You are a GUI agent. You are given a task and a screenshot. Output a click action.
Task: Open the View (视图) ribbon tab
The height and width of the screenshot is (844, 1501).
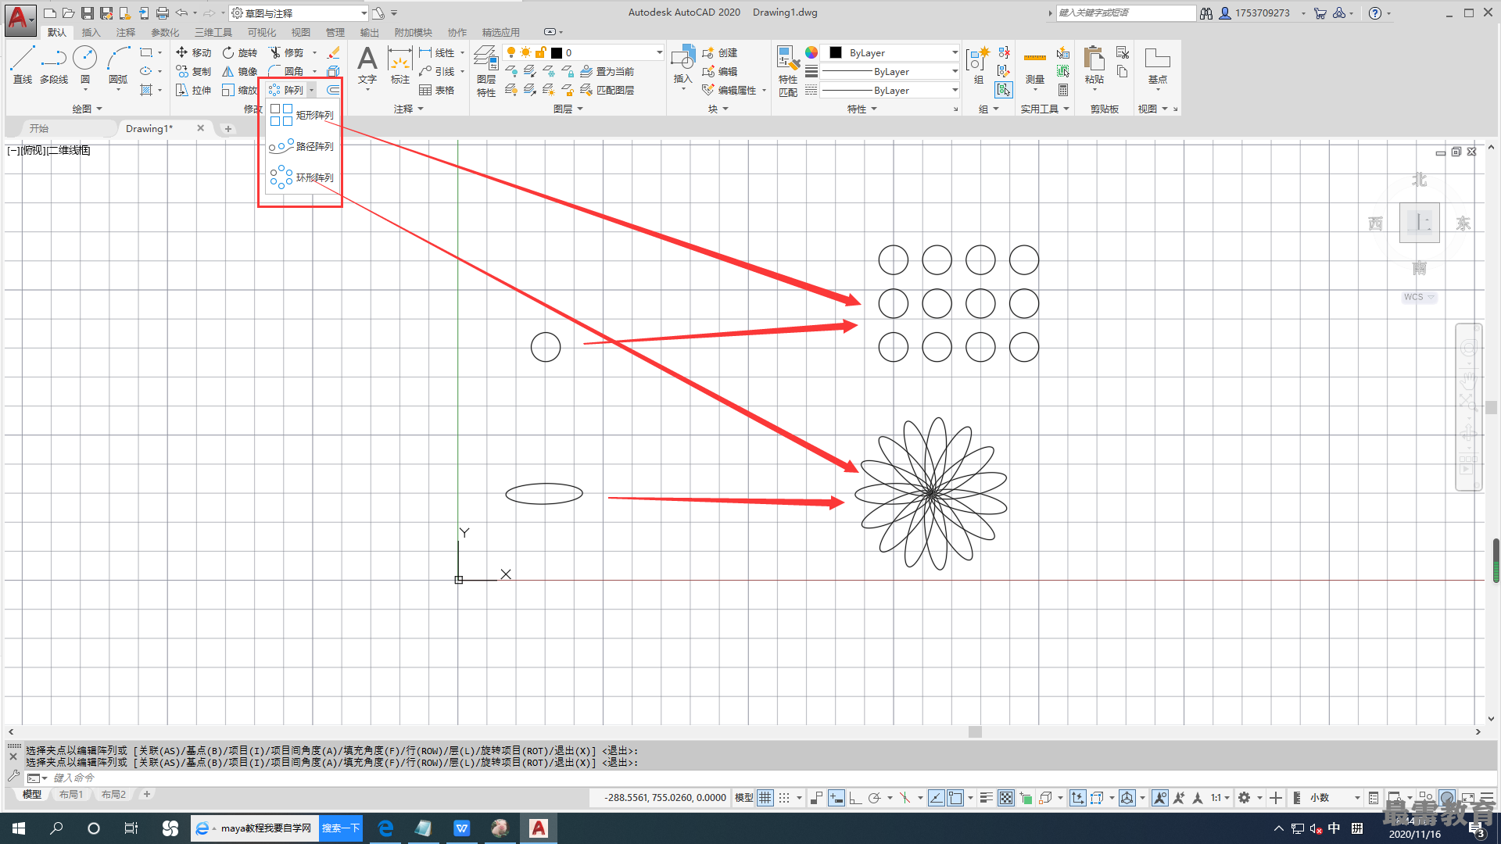tap(300, 32)
